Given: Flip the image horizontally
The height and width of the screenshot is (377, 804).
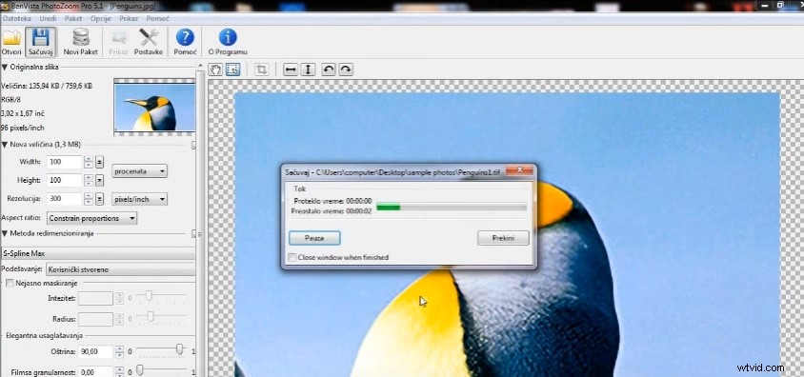Looking at the screenshot, I should (291, 69).
